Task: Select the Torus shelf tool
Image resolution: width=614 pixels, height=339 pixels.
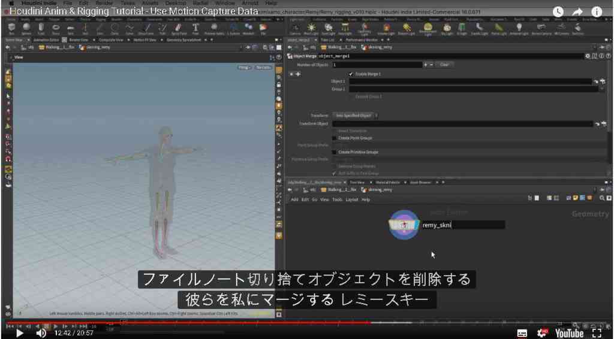Action: coord(56,28)
